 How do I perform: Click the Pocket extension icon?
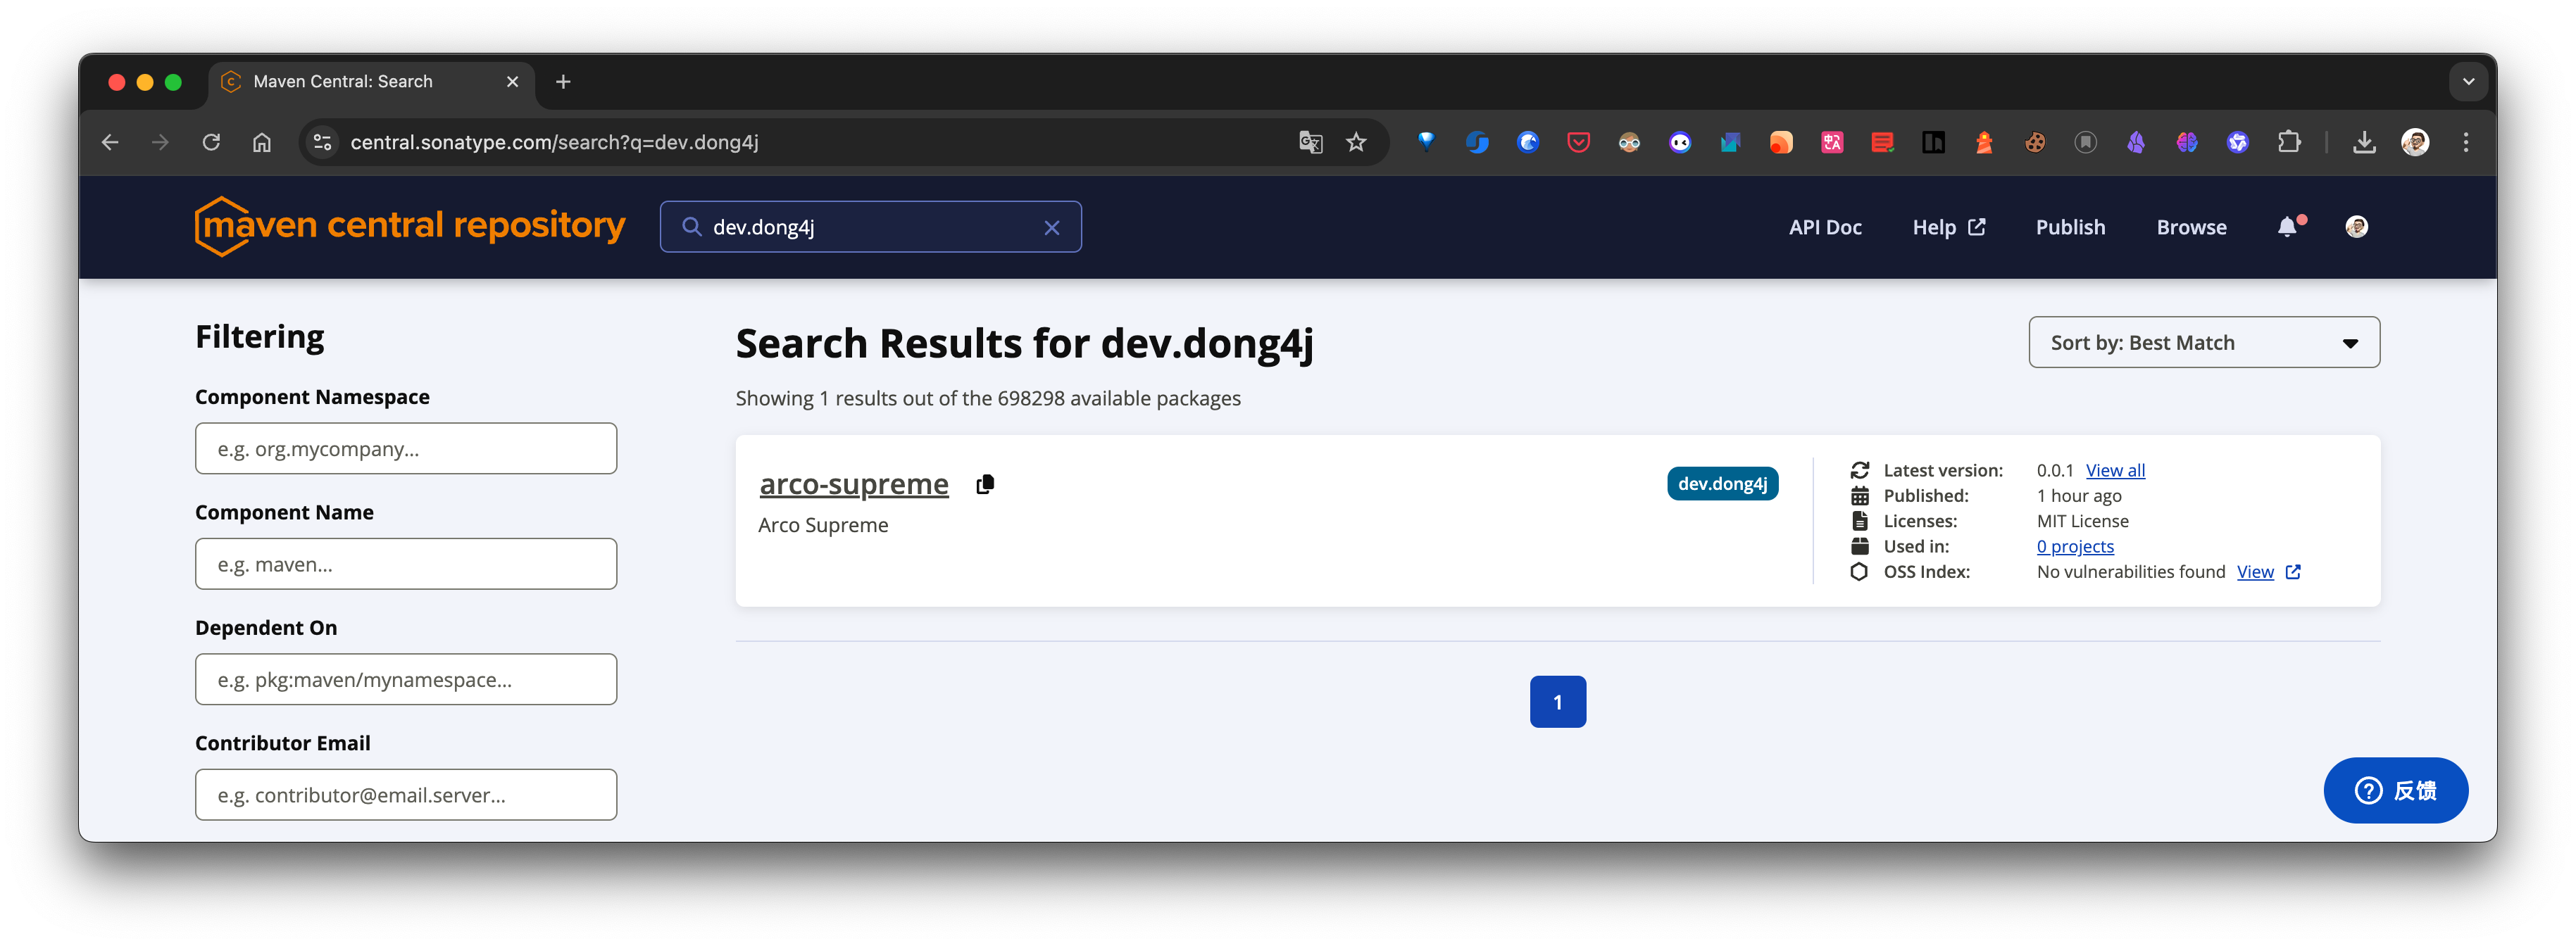pos(1578,142)
